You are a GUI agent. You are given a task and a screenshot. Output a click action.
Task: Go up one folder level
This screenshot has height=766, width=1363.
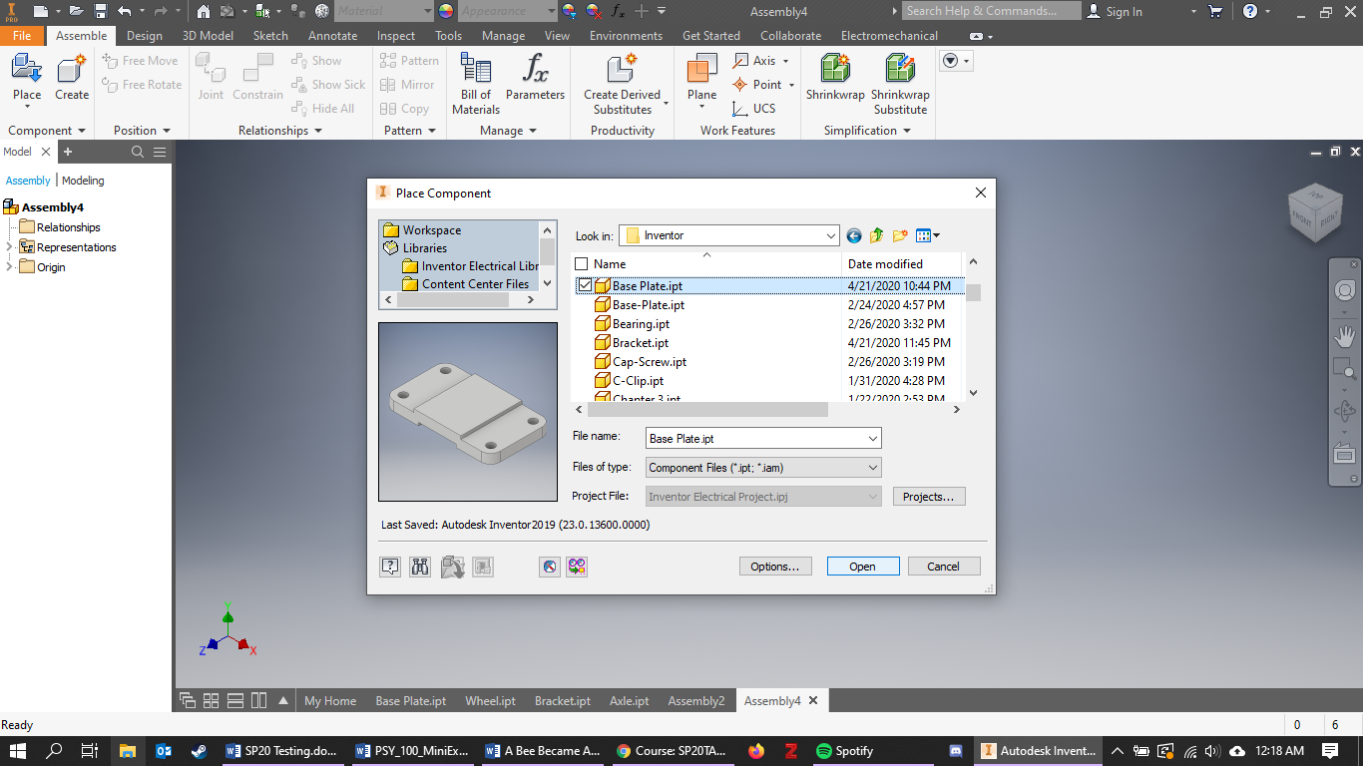877,236
